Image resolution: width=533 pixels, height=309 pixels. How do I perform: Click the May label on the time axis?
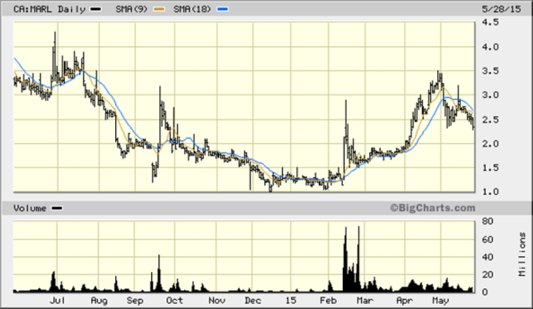click(x=439, y=300)
